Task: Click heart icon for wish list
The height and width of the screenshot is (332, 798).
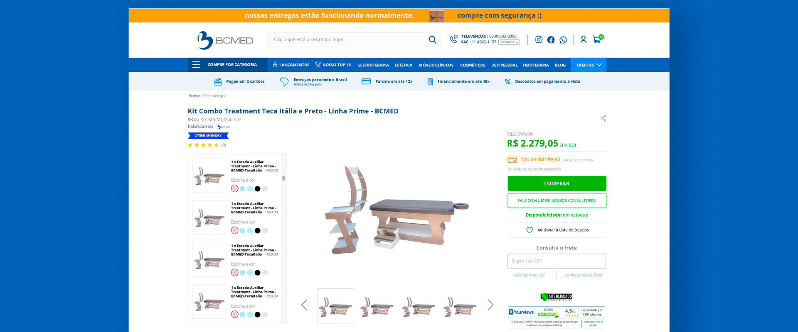Action: [530, 230]
